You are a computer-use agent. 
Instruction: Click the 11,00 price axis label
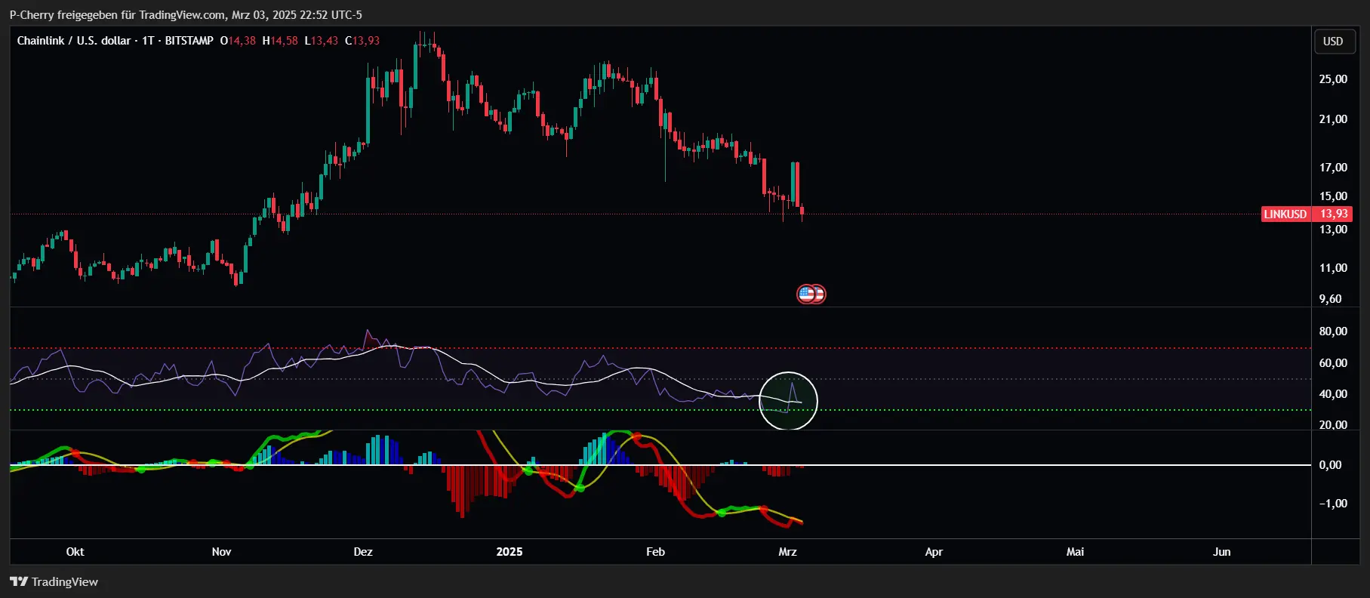pos(1333,268)
